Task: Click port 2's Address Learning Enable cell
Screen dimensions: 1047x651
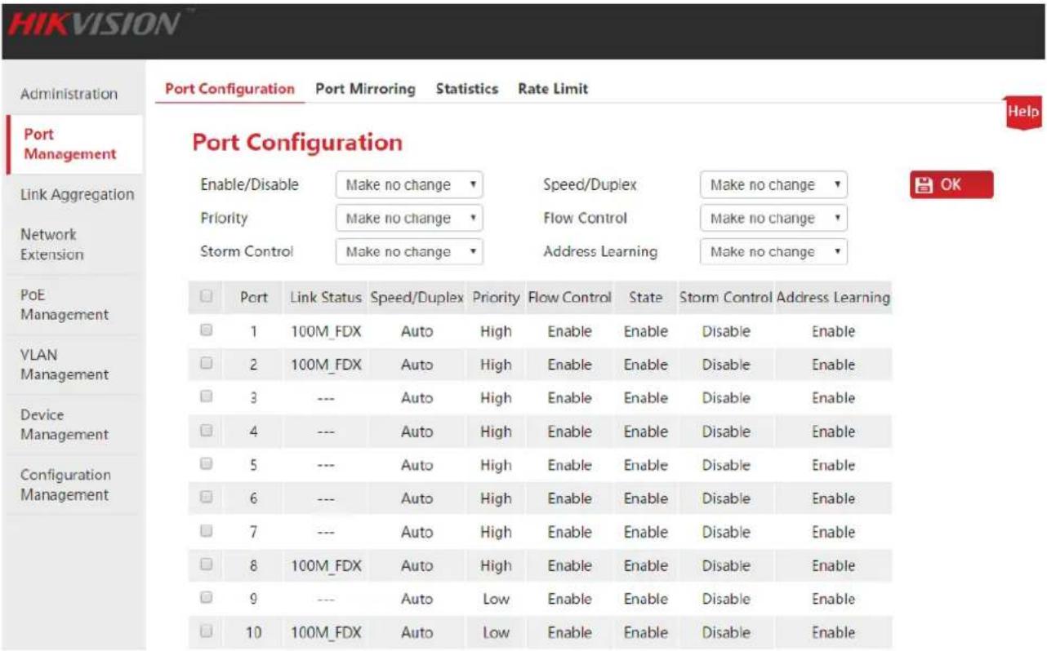Action: click(833, 365)
